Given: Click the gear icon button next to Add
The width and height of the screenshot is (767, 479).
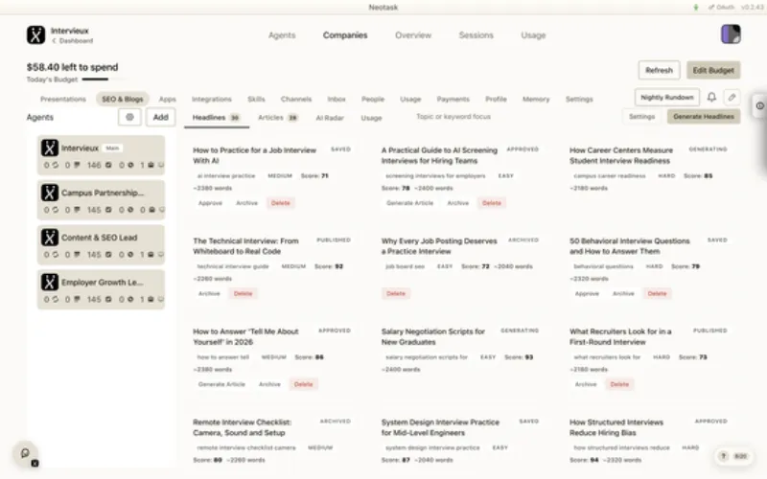Looking at the screenshot, I should click(129, 117).
